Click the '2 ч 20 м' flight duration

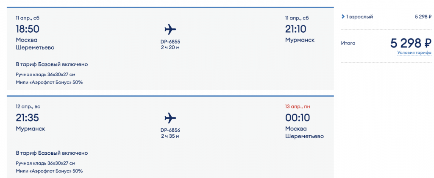[170, 47]
